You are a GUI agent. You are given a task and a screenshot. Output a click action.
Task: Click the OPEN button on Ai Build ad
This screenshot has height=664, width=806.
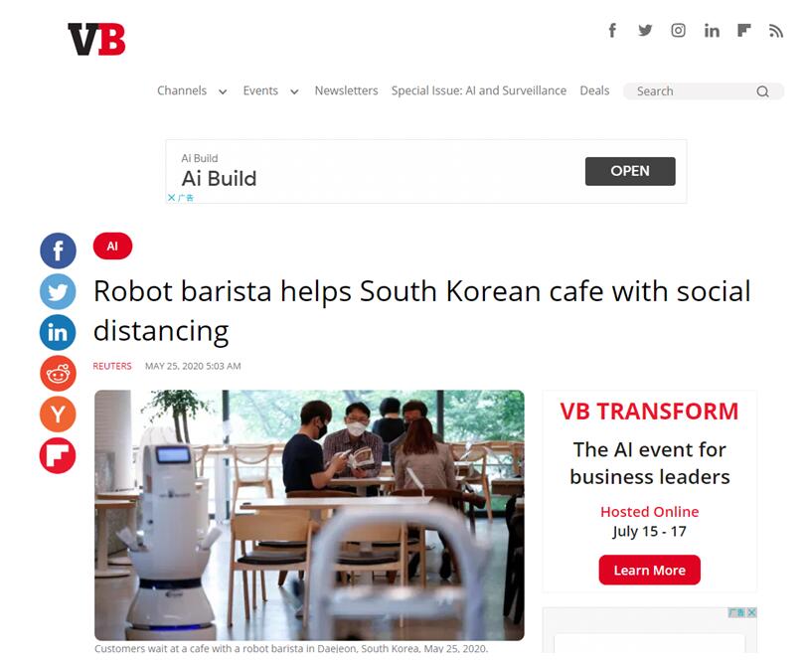pos(630,171)
